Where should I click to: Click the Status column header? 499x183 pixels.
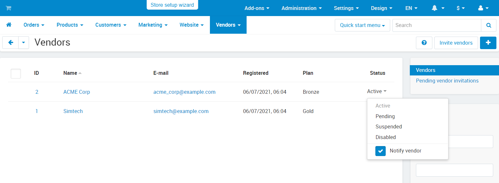[378, 73]
